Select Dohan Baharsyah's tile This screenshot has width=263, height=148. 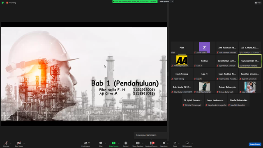227,87
